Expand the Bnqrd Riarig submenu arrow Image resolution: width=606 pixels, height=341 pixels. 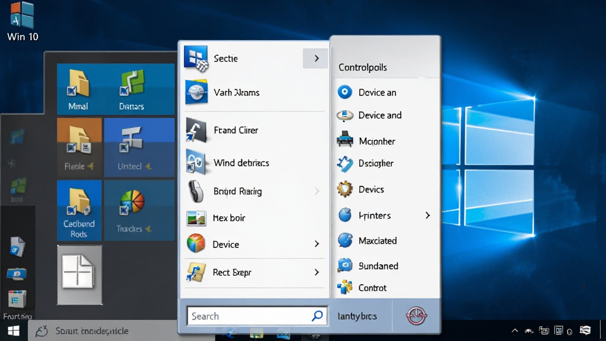click(317, 191)
